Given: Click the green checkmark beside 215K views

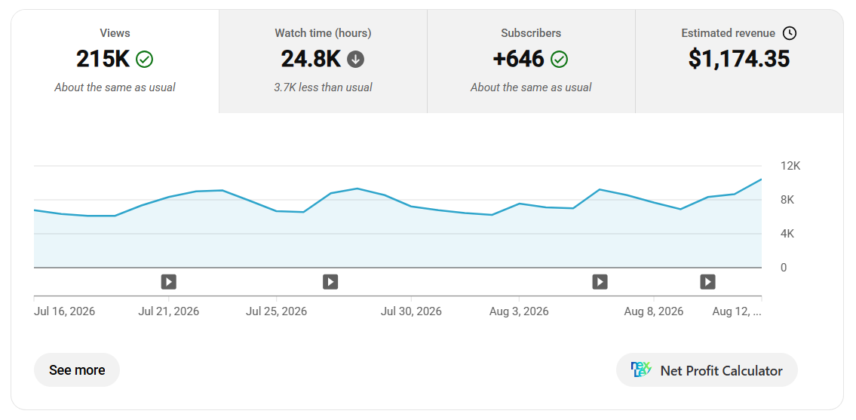Looking at the screenshot, I should click(145, 59).
